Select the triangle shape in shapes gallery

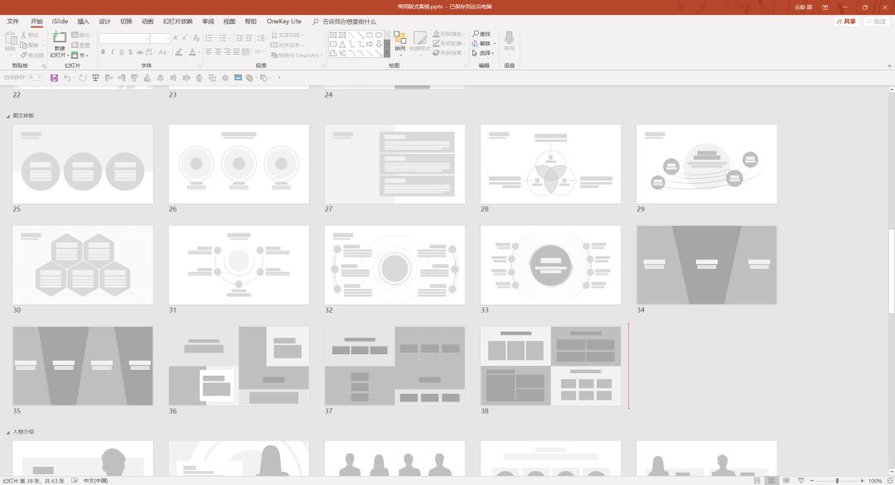point(342,44)
